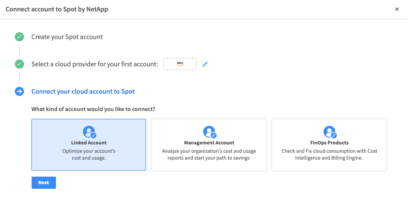Click Select a cloud provider step label

[x=95, y=64]
